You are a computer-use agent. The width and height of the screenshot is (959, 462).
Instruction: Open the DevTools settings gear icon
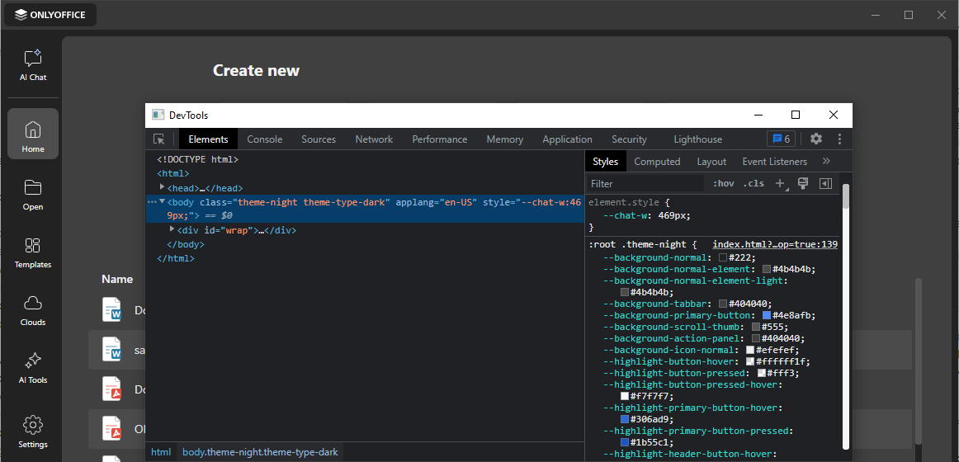(816, 139)
